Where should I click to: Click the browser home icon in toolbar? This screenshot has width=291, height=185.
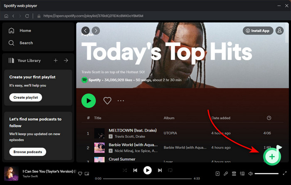[6, 16]
